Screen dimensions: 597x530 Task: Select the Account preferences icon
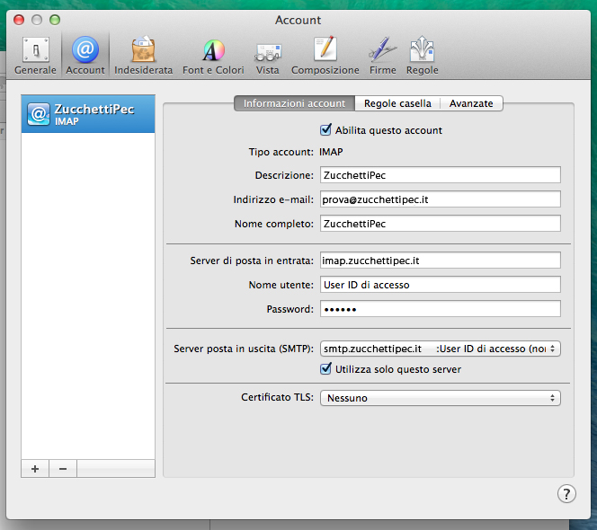85,56
